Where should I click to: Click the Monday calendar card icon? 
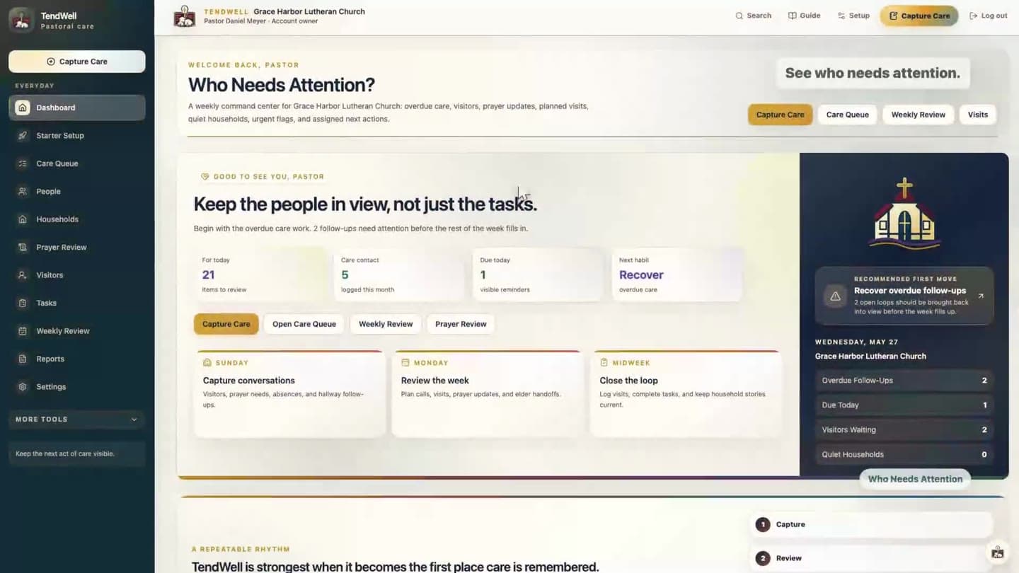pyautogui.click(x=405, y=362)
